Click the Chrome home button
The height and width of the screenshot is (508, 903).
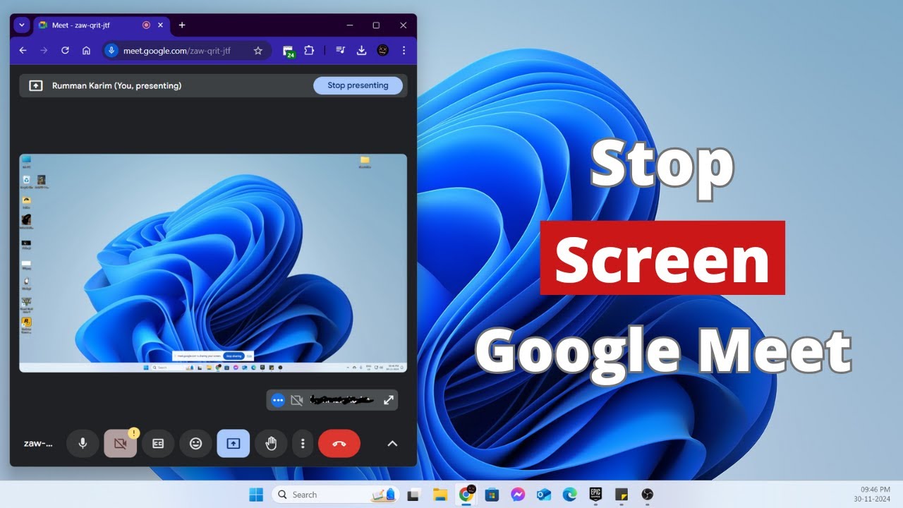click(x=86, y=51)
